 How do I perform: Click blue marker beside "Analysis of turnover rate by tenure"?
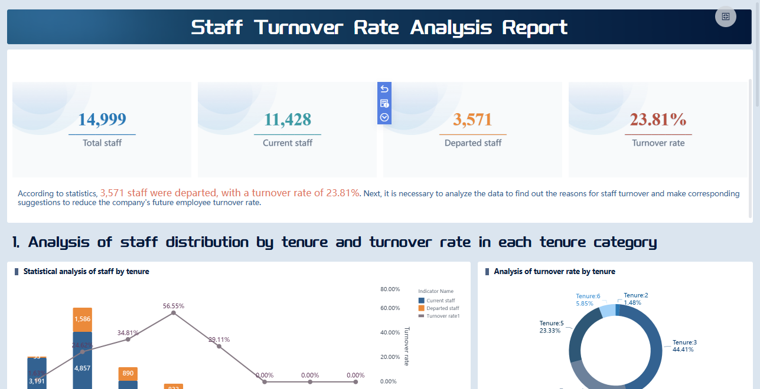click(487, 271)
